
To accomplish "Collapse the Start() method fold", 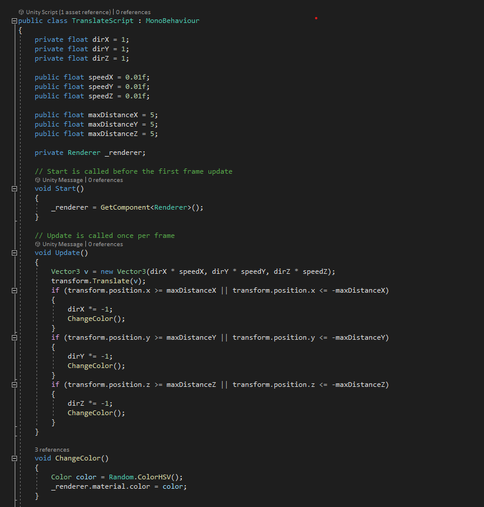I will tap(14, 188).
